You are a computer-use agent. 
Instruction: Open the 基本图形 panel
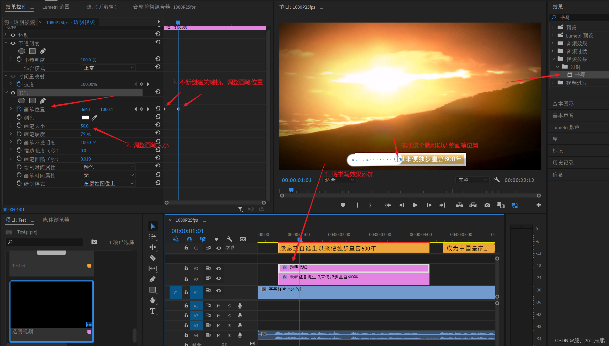coord(563,104)
